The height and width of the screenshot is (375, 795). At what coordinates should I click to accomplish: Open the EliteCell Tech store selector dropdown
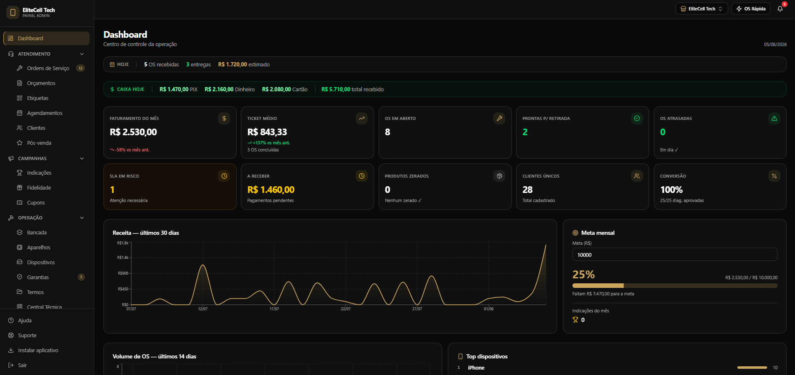pyautogui.click(x=702, y=9)
